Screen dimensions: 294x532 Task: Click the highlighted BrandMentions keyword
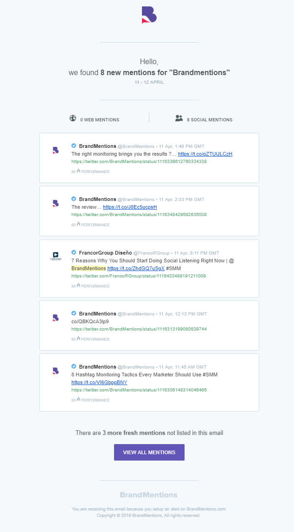88,268
